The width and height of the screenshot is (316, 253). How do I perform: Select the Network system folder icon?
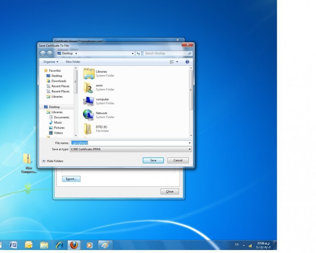click(88, 115)
